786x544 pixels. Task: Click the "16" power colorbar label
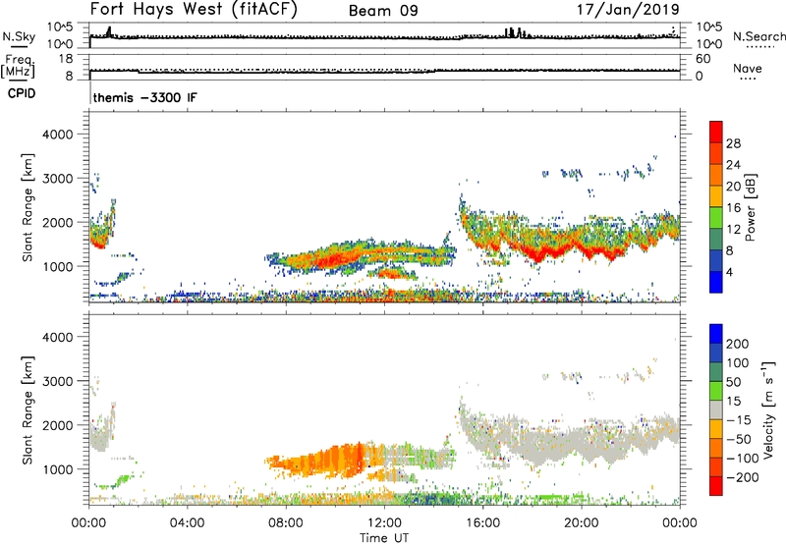(733, 208)
